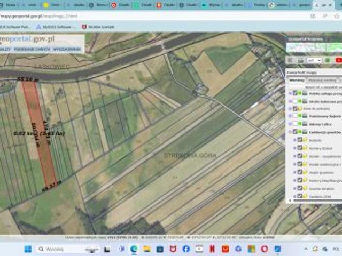
Task: Open Facebook from the taskbar
Action: point(186,249)
